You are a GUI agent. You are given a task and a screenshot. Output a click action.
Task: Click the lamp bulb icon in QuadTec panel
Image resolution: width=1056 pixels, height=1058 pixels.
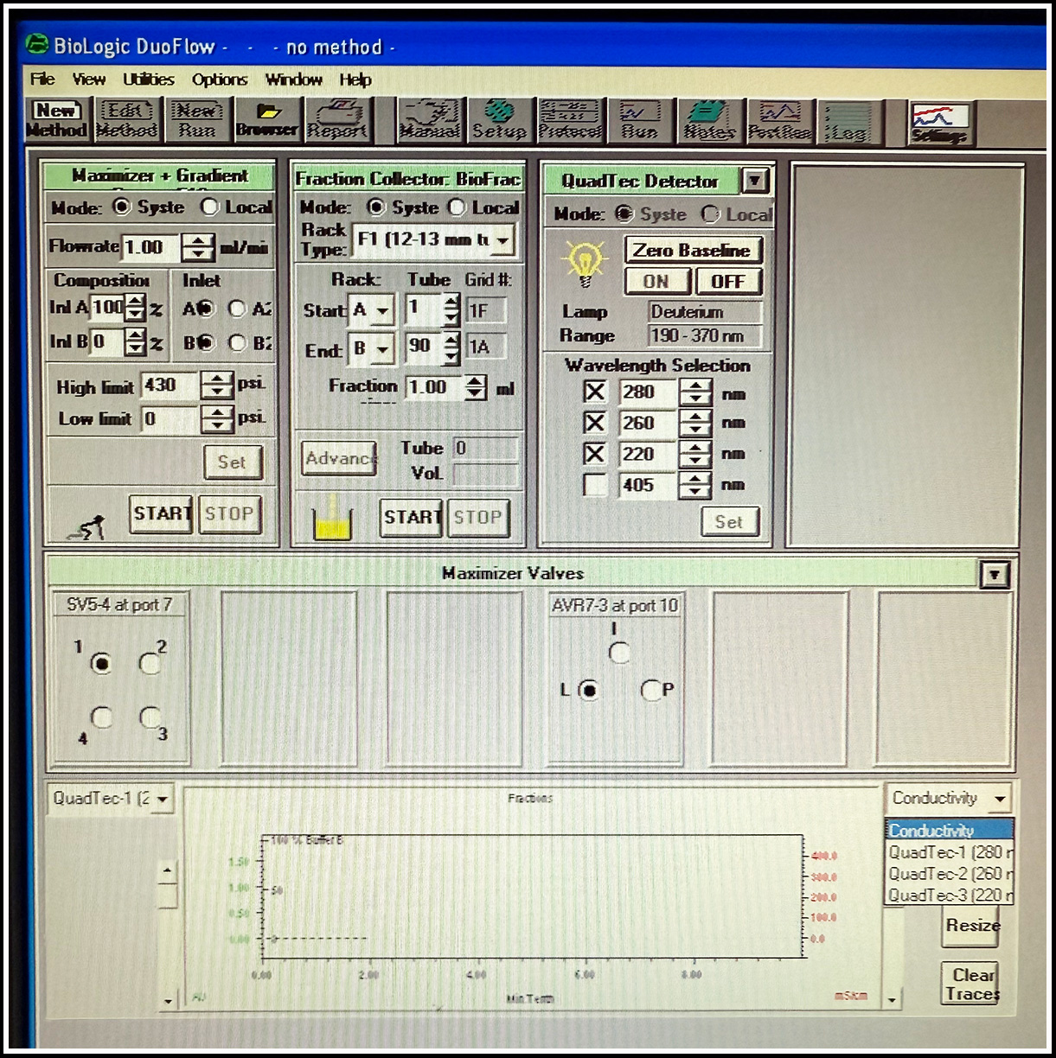pyautogui.click(x=585, y=262)
